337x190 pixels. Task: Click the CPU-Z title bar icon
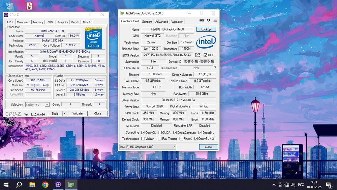(6, 15)
